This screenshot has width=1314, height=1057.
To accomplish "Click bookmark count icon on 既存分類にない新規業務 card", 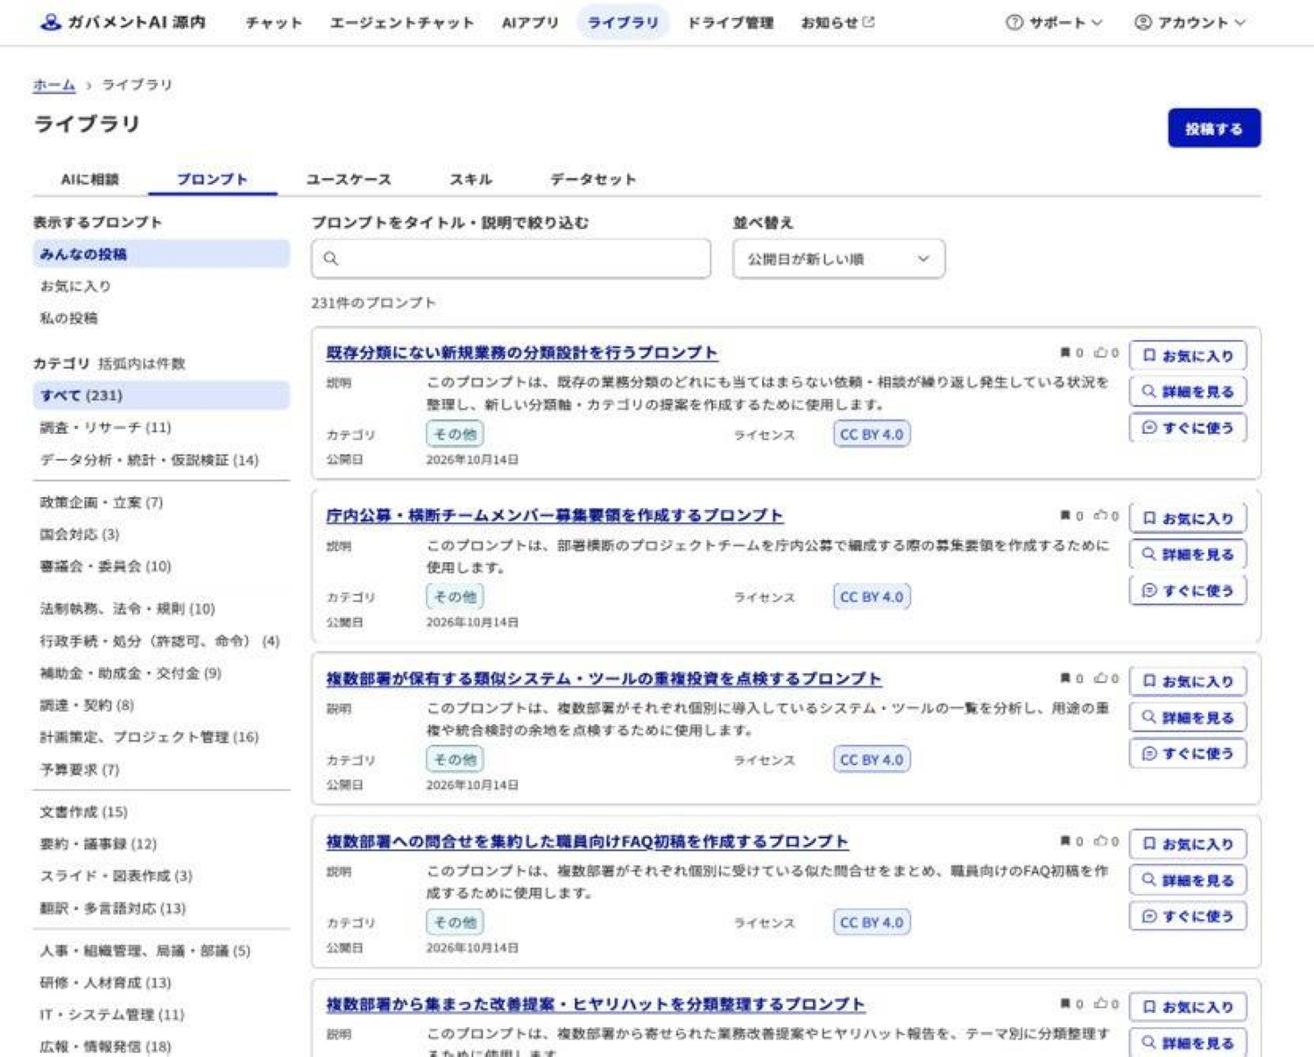I will 1065,352.
